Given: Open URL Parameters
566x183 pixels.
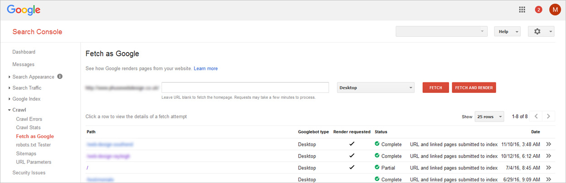Looking at the screenshot, I should point(34,162).
